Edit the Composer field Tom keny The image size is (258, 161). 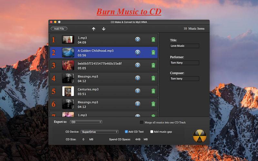(x=184, y=79)
